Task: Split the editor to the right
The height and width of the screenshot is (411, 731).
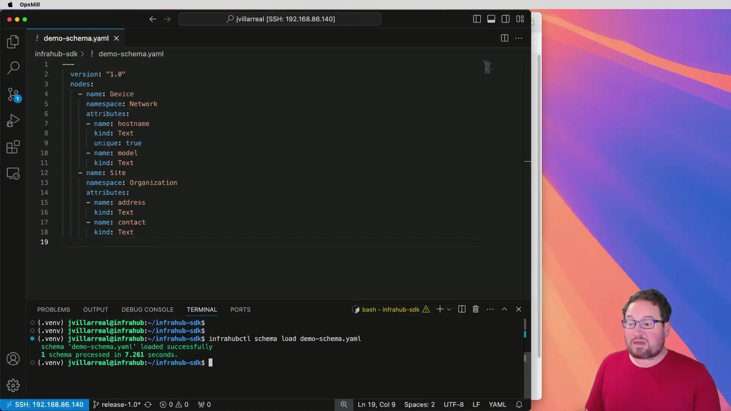Action: (x=504, y=38)
